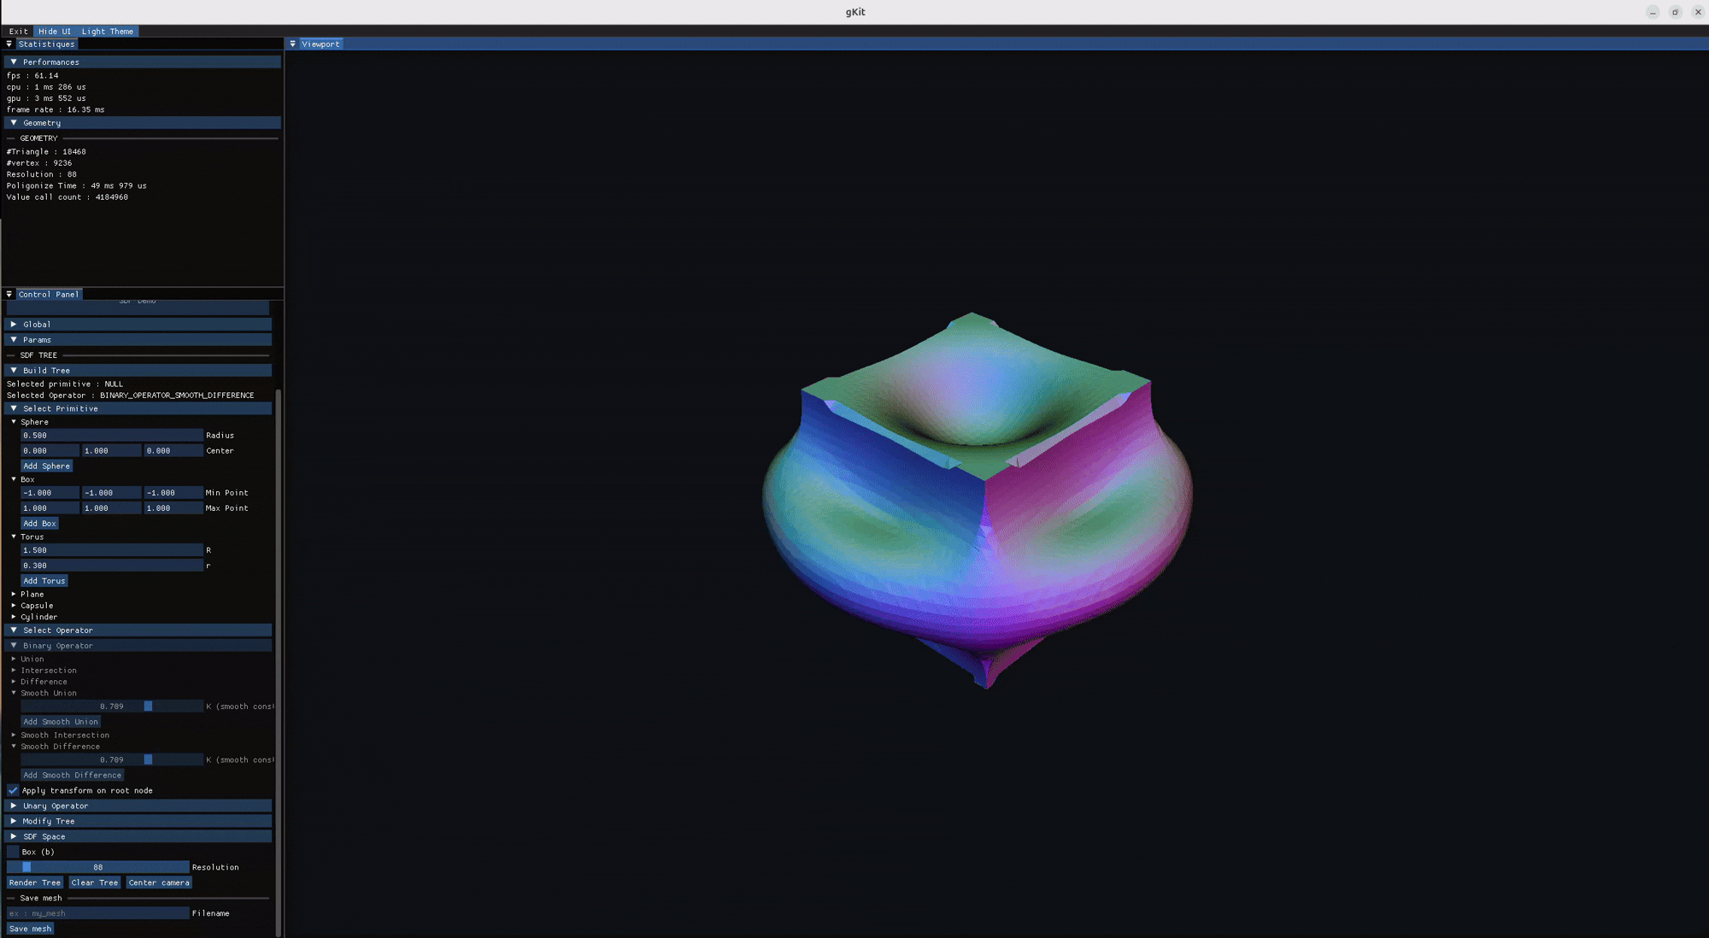
Task: Click Hide UI in menu bar
Action: (55, 32)
